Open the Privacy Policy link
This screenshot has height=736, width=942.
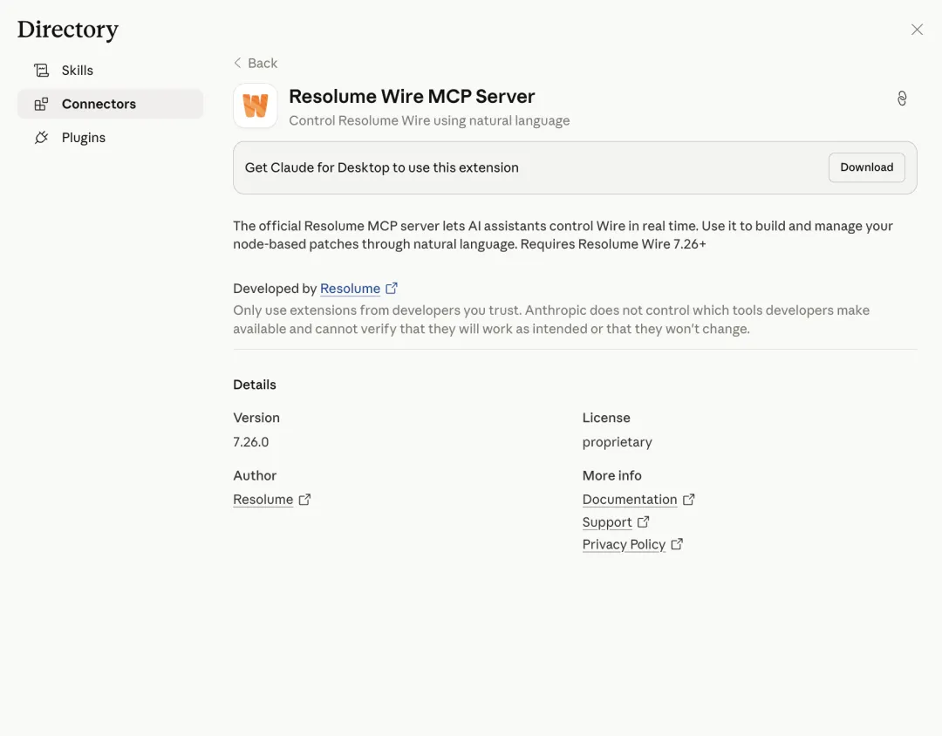tap(623, 544)
